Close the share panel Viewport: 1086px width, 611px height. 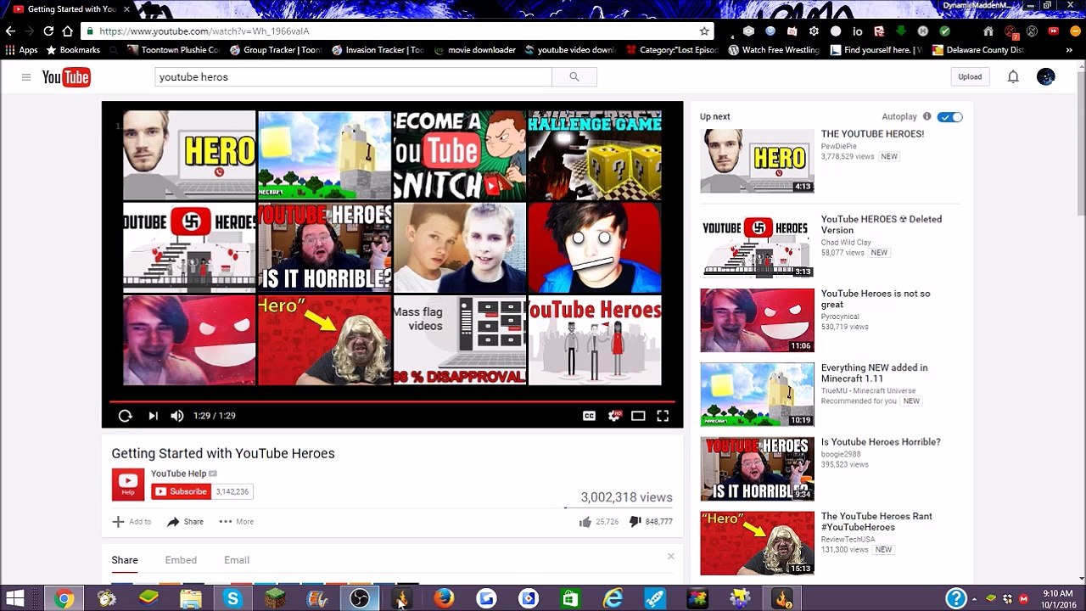(x=670, y=557)
